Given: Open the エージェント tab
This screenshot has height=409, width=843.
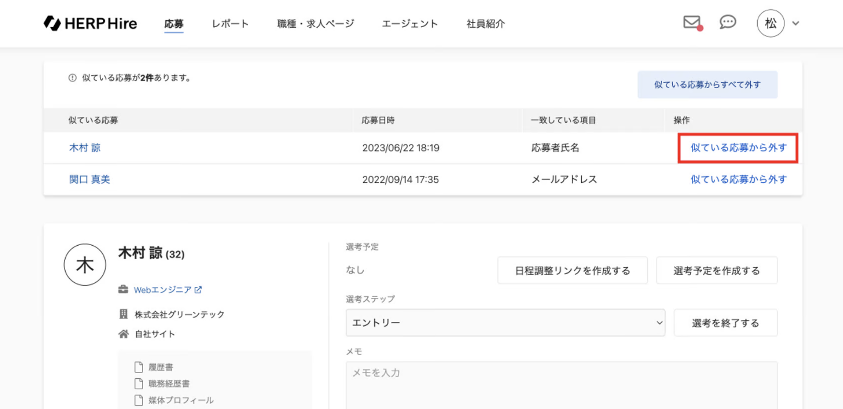Looking at the screenshot, I should pyautogui.click(x=410, y=24).
